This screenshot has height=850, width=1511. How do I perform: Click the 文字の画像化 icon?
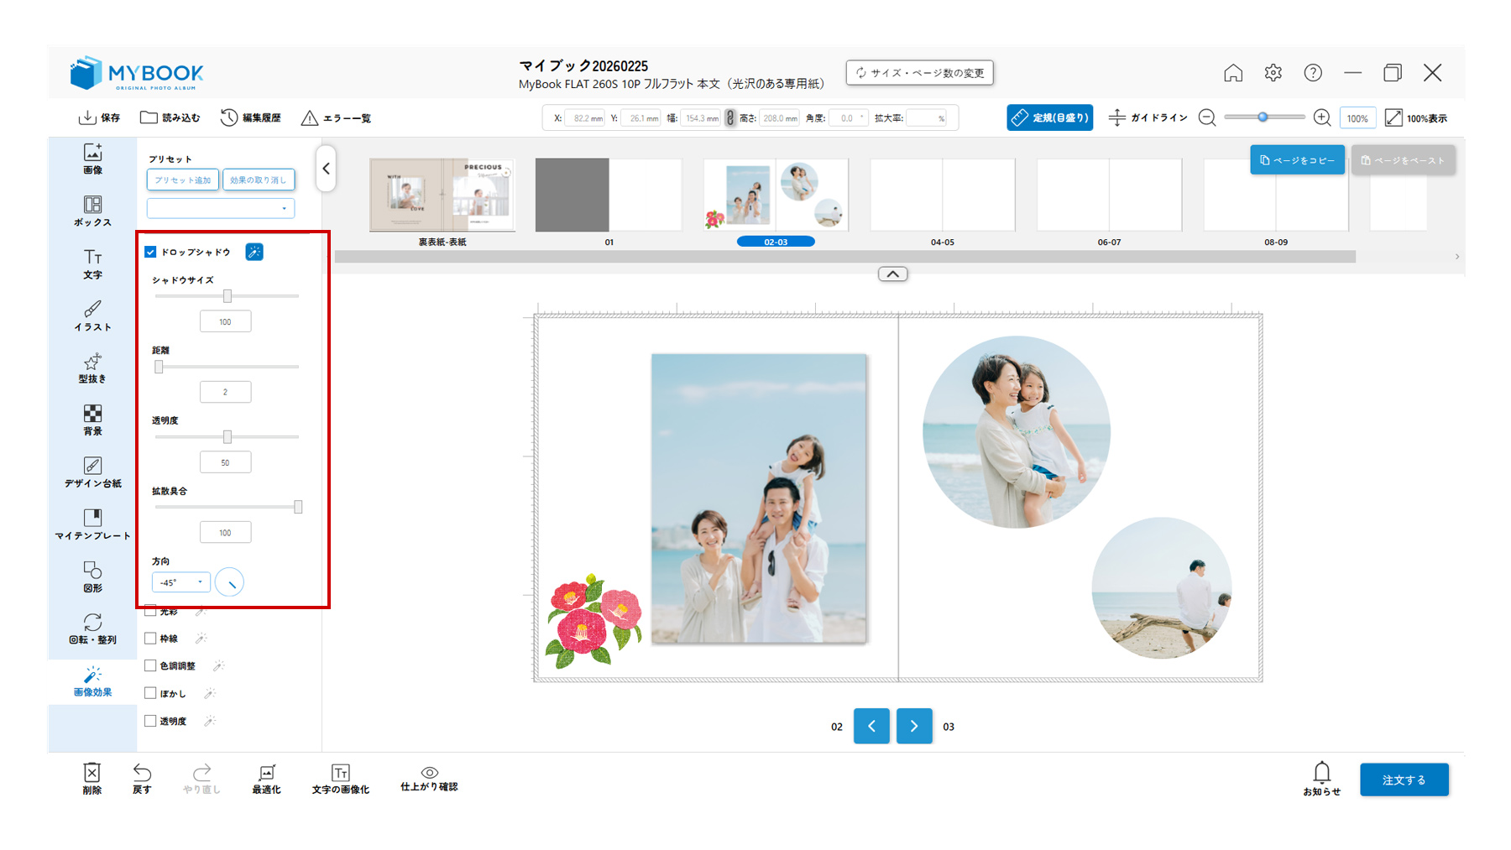pos(340,779)
